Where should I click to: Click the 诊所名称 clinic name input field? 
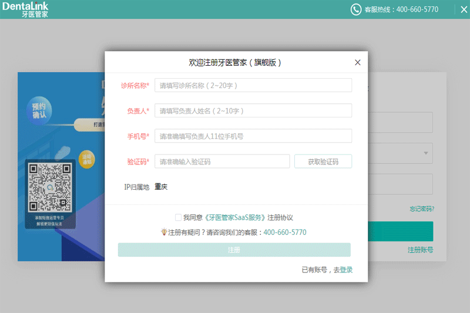point(253,86)
